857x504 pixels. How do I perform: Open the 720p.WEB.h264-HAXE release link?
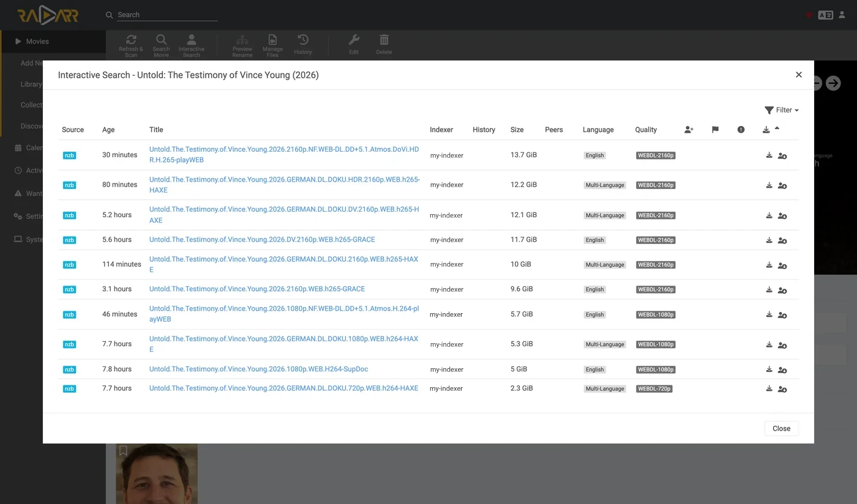click(283, 388)
